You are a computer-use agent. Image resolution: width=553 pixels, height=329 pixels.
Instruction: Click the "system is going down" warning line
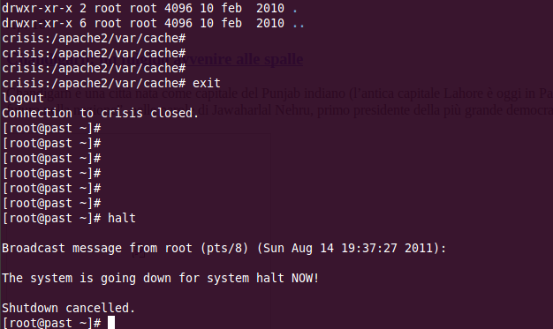(161, 278)
